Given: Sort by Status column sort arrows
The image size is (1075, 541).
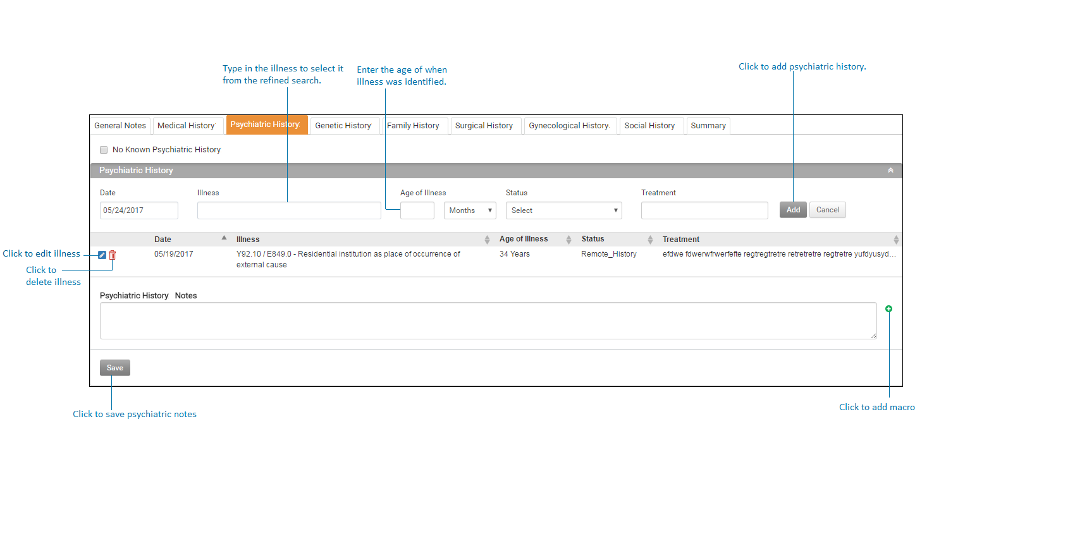Looking at the screenshot, I should [x=650, y=240].
